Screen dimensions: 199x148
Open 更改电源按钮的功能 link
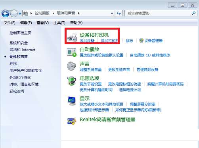tap(124, 84)
